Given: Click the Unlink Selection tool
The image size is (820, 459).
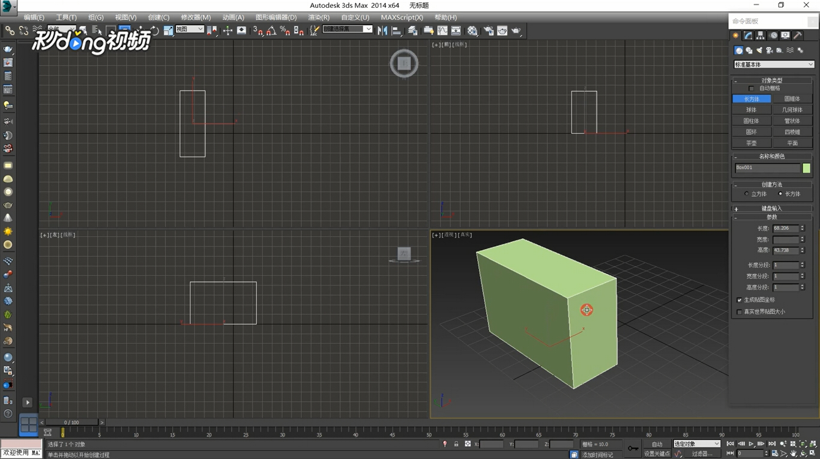Looking at the screenshot, I should (23, 30).
